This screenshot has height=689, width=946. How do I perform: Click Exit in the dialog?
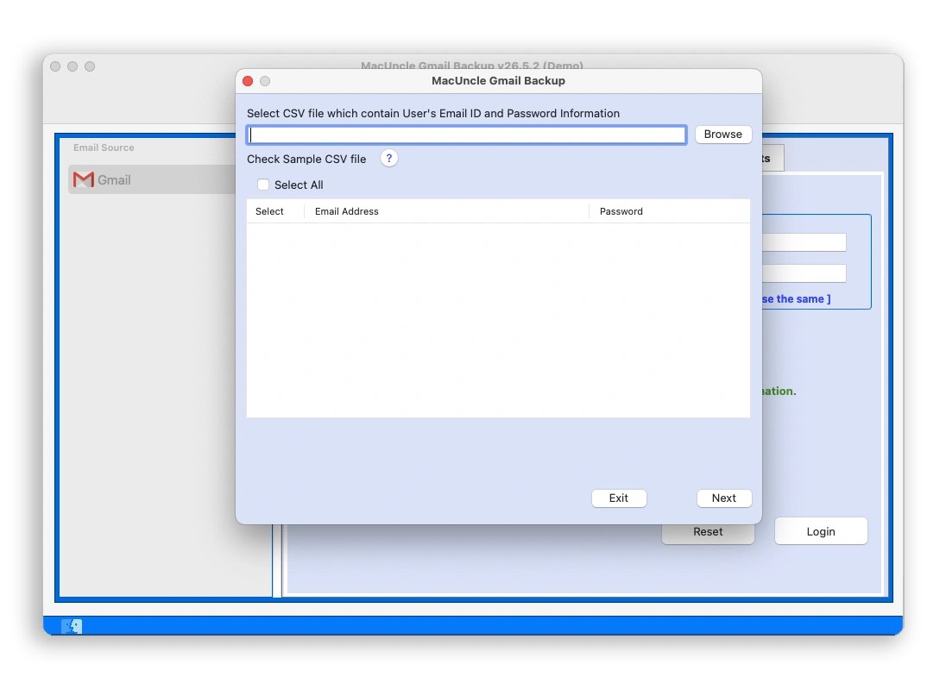[x=618, y=498]
